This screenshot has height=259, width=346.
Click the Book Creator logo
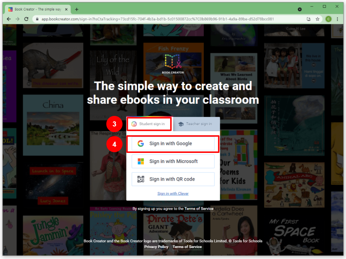[x=173, y=64]
